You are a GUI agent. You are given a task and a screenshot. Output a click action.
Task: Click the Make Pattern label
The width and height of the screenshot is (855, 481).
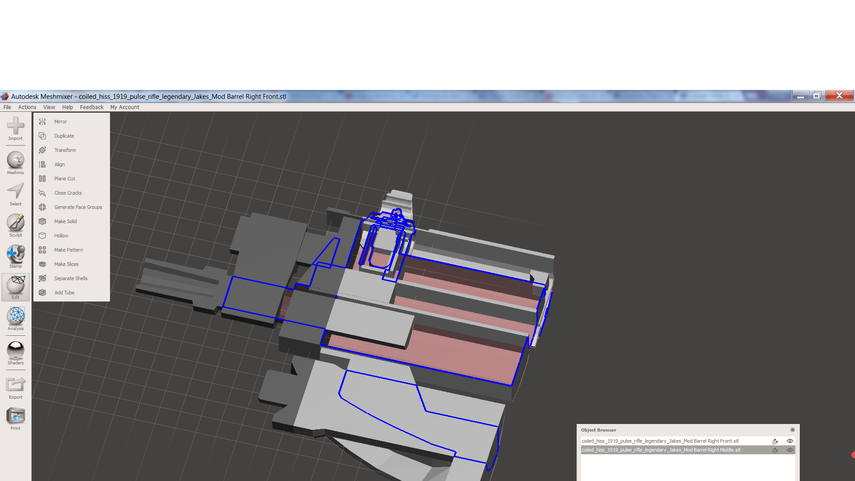pos(69,250)
